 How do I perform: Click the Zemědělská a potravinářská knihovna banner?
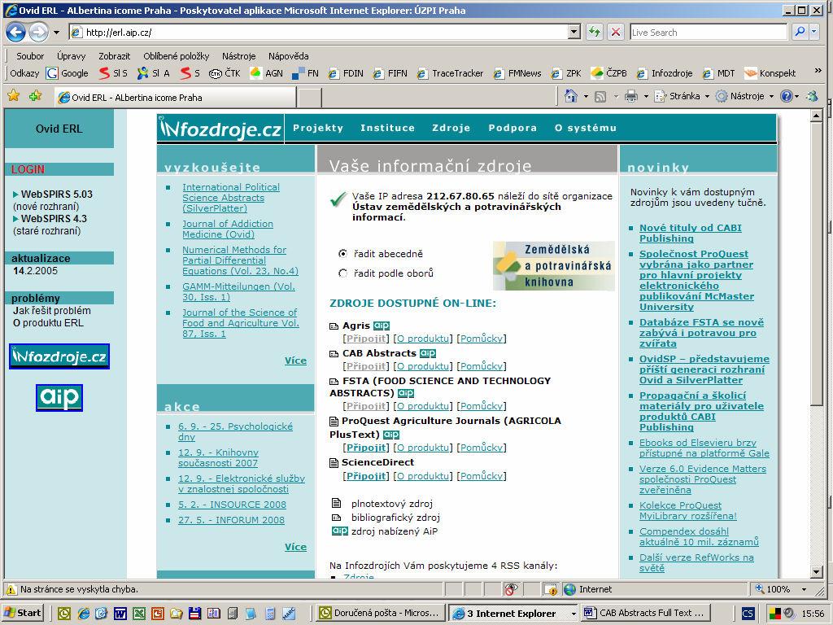(x=553, y=266)
